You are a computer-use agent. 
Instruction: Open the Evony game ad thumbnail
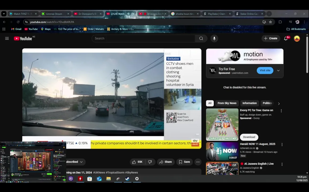[x=222, y=125]
